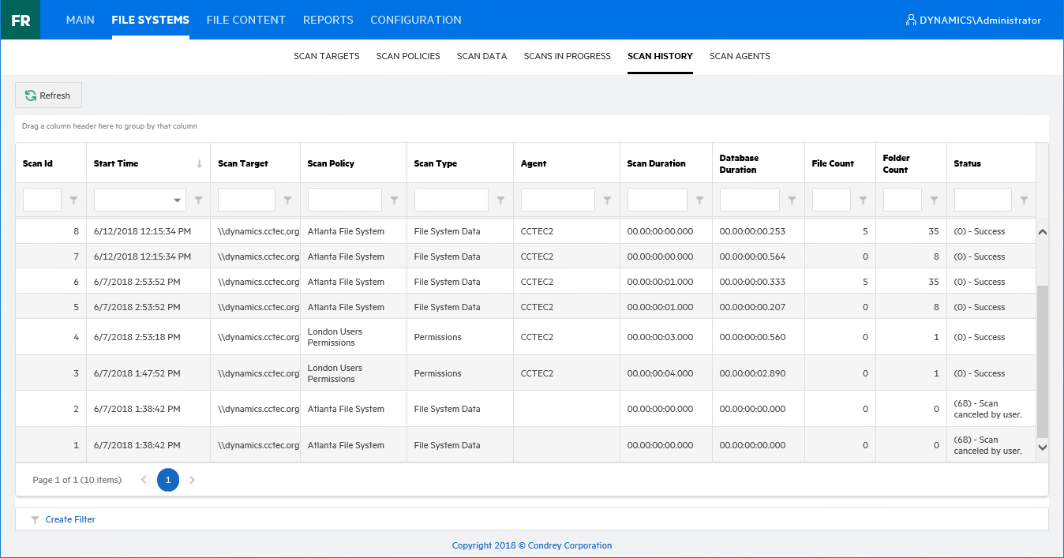This screenshot has height=558, width=1064.
Task: Click the filter icon for Status column
Action: [x=1024, y=200]
